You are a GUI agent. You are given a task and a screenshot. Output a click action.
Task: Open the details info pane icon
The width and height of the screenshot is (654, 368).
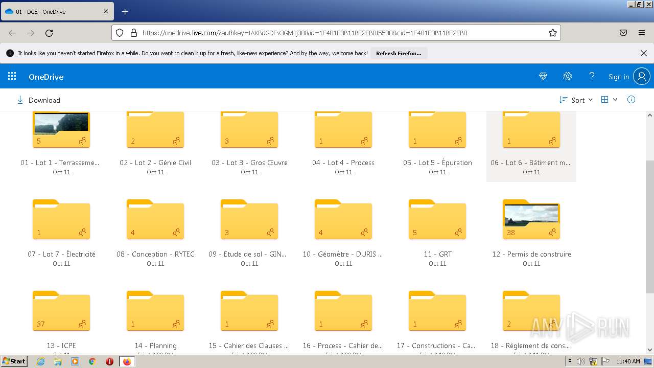tap(631, 100)
